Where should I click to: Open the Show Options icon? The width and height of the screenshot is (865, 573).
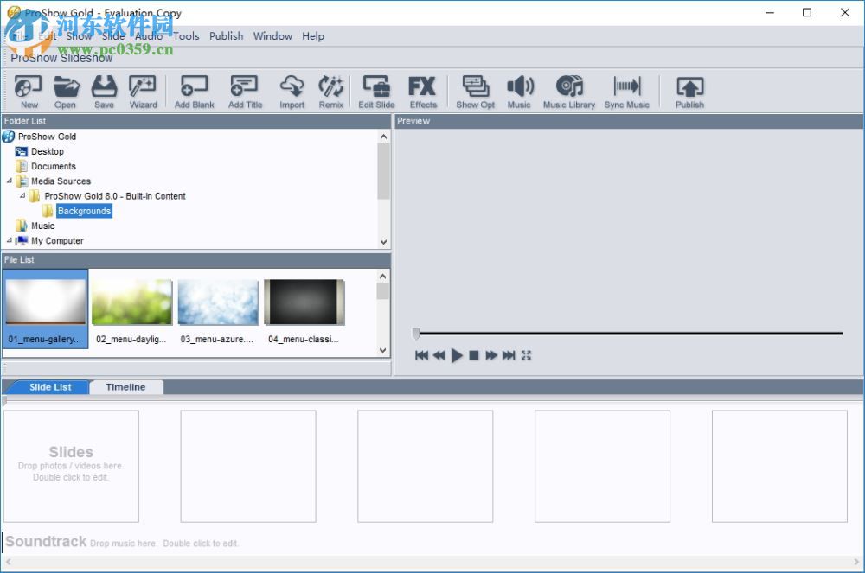(x=475, y=91)
